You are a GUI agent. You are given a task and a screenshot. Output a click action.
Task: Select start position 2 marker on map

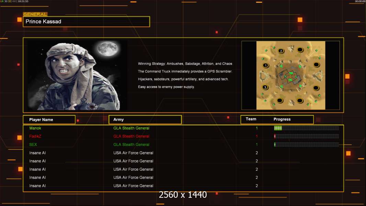[281, 51]
